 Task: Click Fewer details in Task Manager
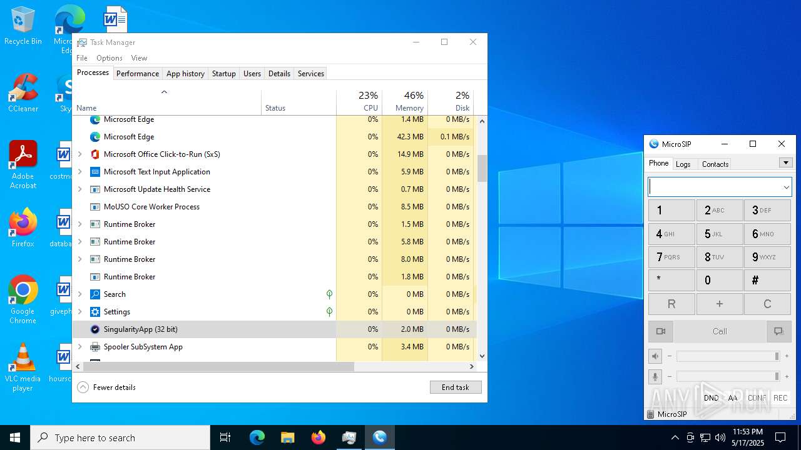106,387
